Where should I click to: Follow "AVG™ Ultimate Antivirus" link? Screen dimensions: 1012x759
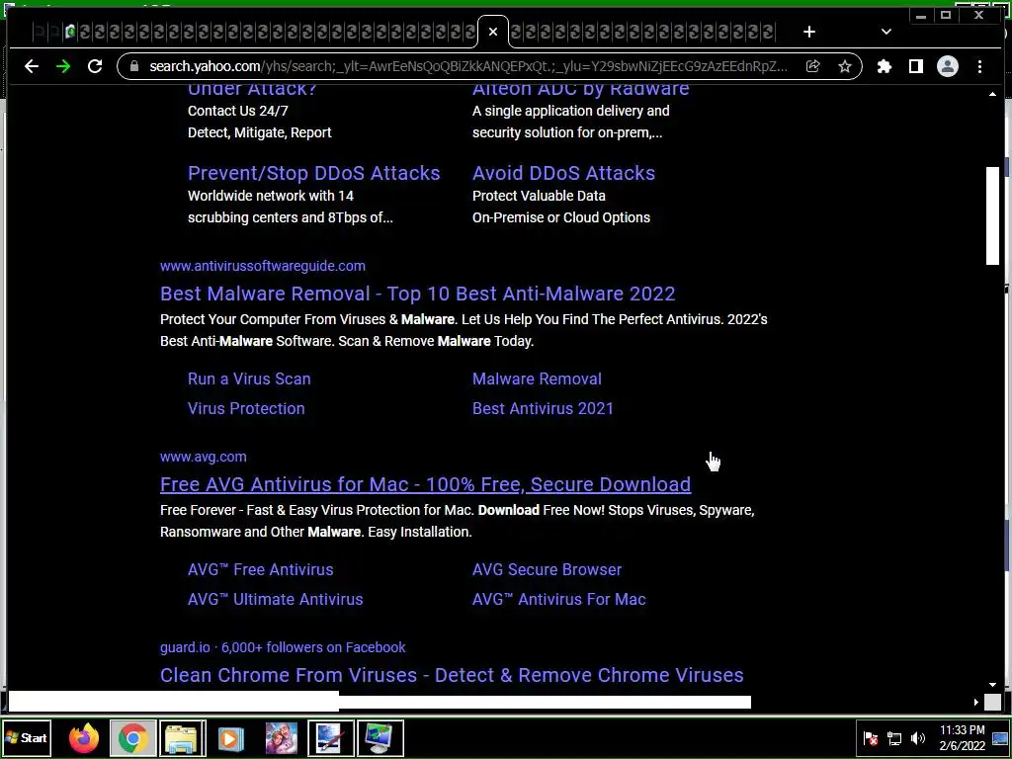click(275, 600)
